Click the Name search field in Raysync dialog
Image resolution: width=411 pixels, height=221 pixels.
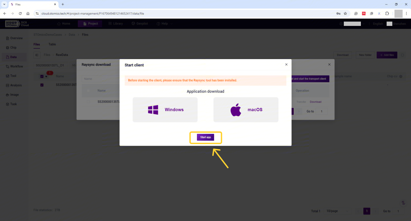(100, 79)
